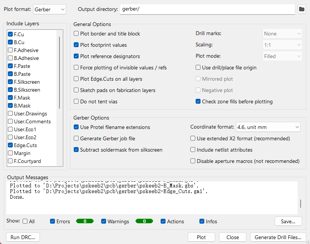Toggle Plot footprint values
310x244 pixels.
[x=76, y=45]
